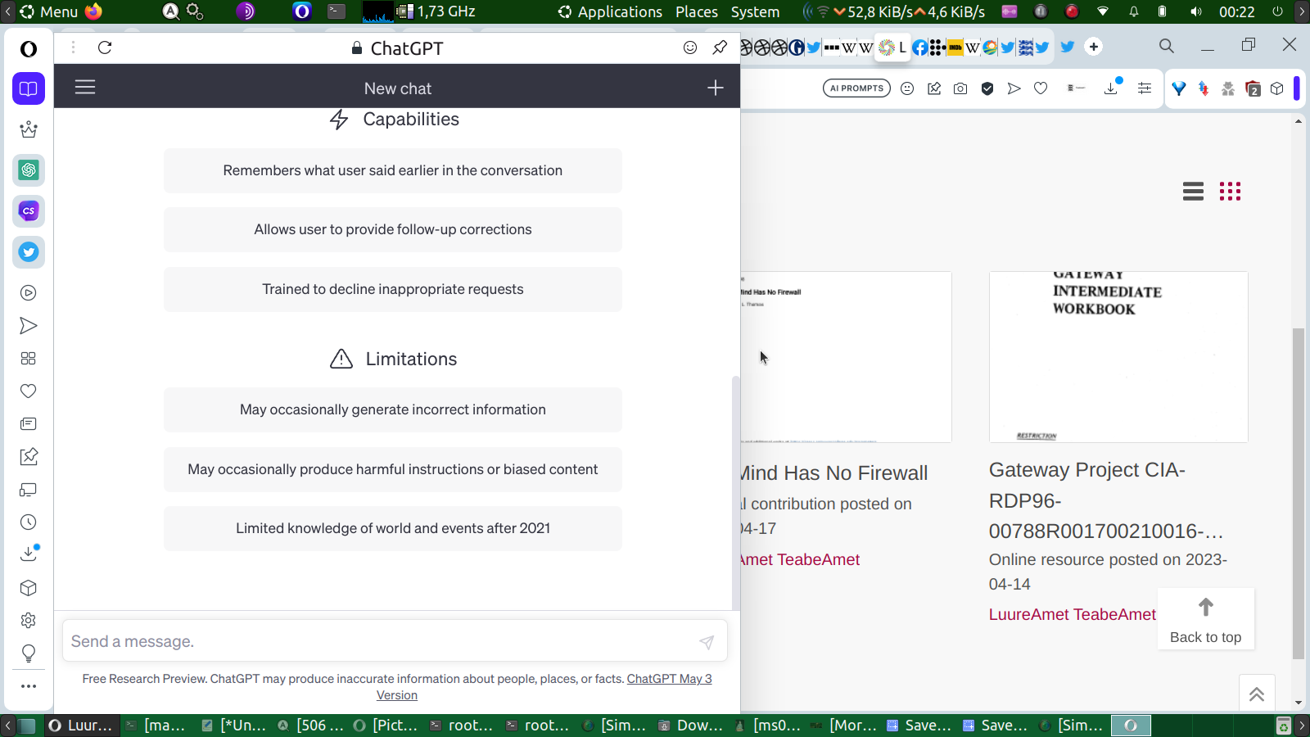This screenshot has height=737, width=1310.
Task: Click the volume icon in system tray
Action: coord(1196,11)
